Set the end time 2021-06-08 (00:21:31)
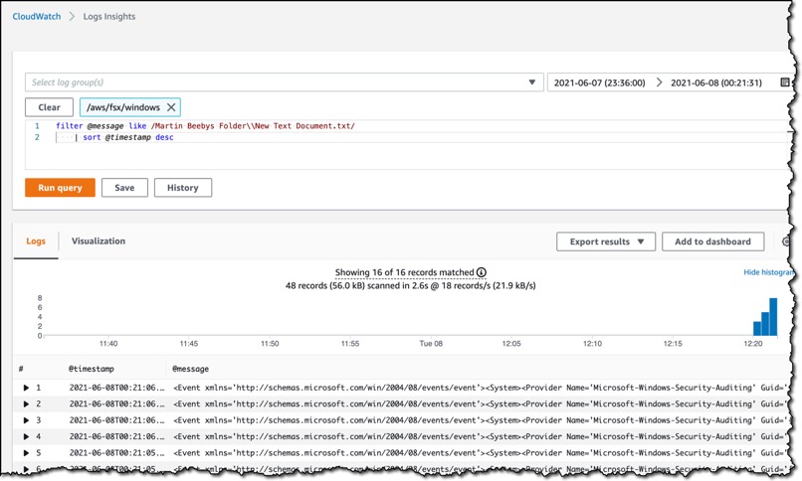This screenshot has width=802, height=481. [716, 82]
